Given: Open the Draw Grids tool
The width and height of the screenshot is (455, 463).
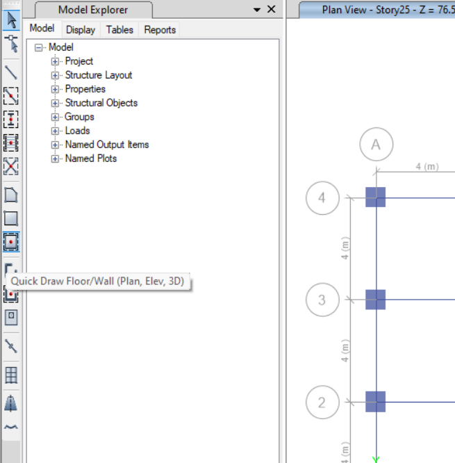Looking at the screenshot, I should click(11, 375).
